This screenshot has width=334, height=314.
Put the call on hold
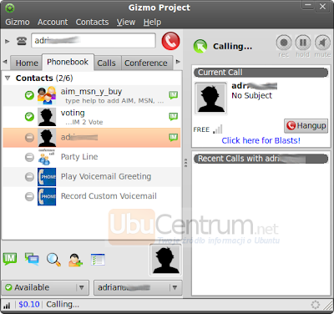(x=303, y=43)
